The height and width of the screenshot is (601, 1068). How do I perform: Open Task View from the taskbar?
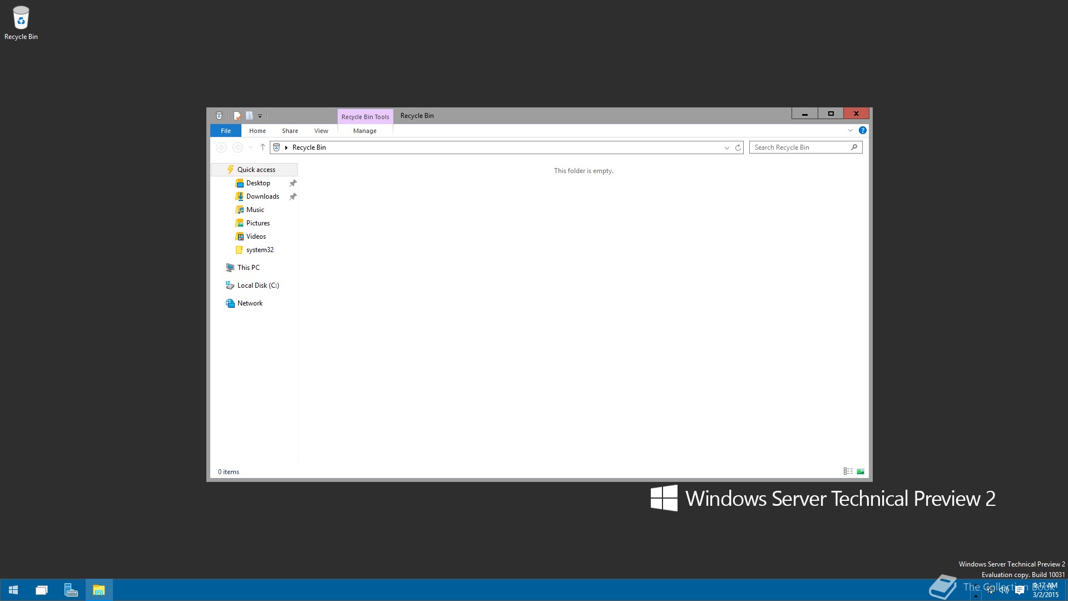[x=42, y=590]
